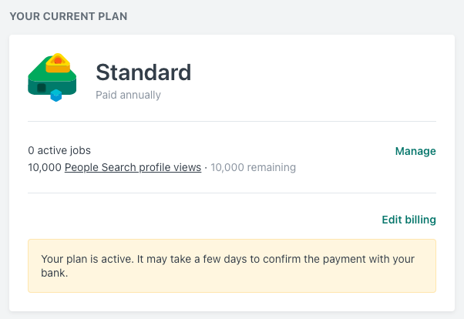Click the yellow triangle atop plan icon
This screenshot has height=319, width=464.
tap(58, 62)
